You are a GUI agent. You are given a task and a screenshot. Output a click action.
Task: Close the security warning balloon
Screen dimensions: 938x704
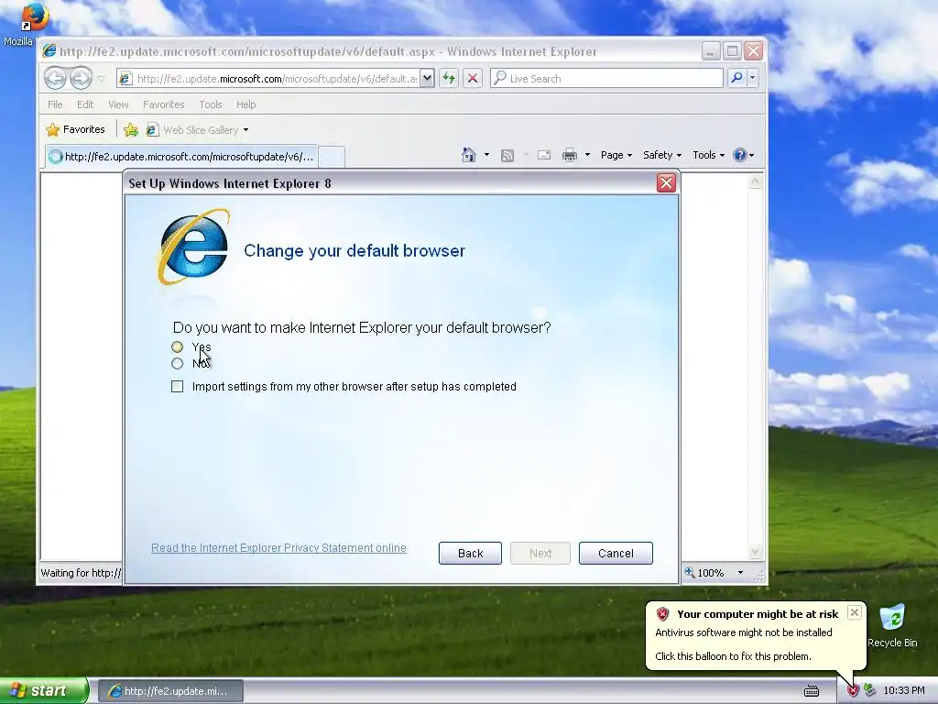click(855, 612)
